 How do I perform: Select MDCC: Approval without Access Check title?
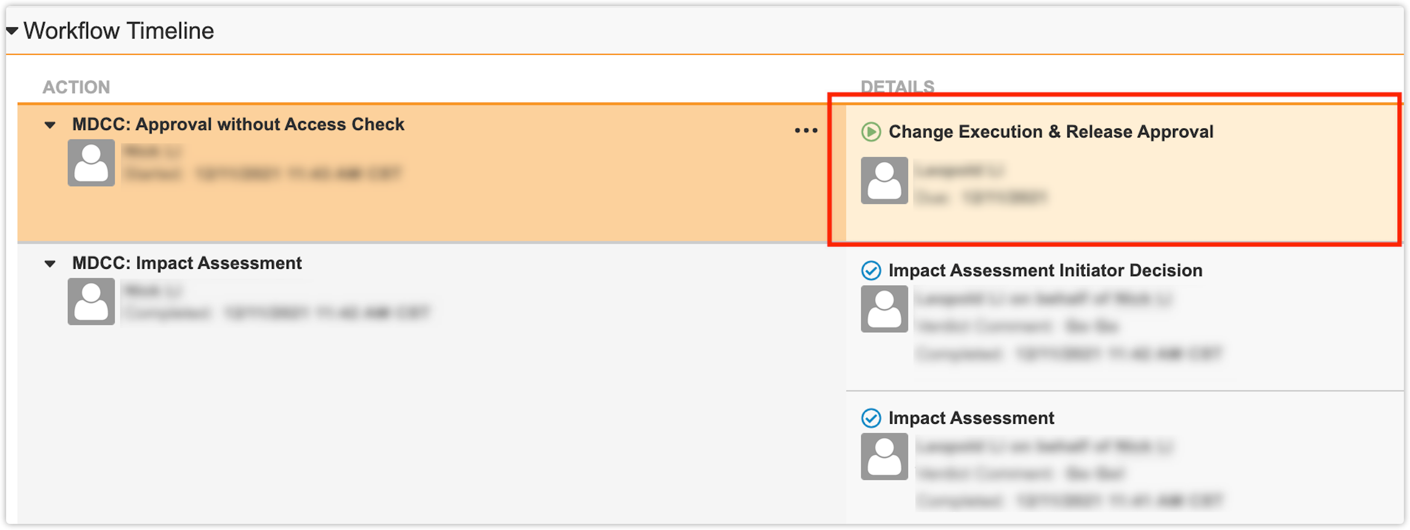(238, 125)
